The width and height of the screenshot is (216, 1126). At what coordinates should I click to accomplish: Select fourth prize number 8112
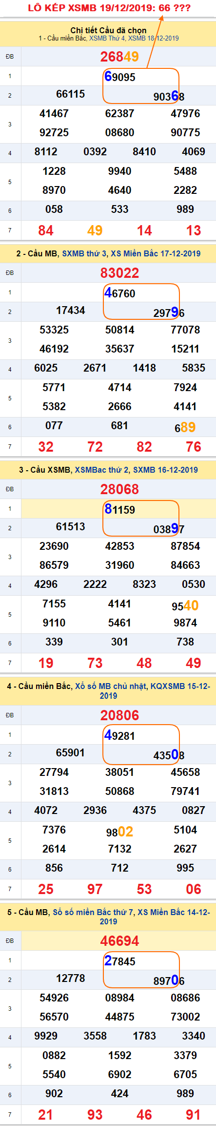pos(46,152)
